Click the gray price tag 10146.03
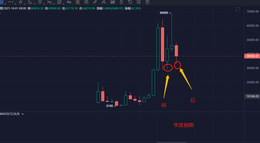260x143 pixels. coord(252,96)
